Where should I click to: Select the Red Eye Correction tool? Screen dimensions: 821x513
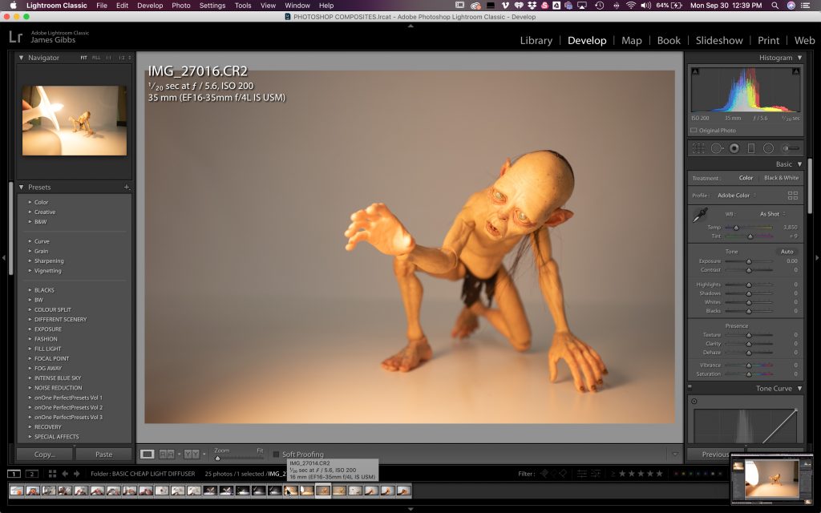tap(734, 148)
